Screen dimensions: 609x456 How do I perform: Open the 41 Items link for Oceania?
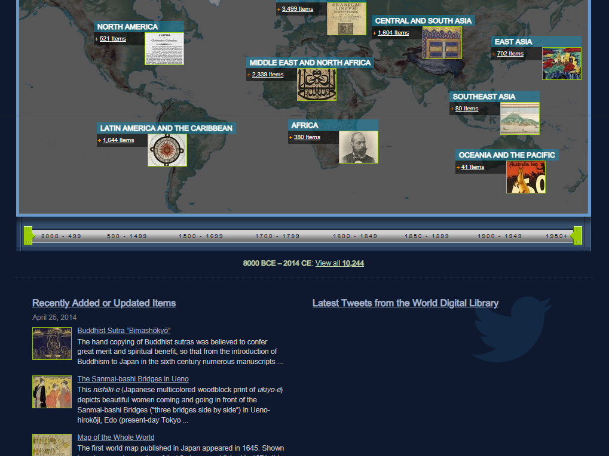(x=473, y=168)
